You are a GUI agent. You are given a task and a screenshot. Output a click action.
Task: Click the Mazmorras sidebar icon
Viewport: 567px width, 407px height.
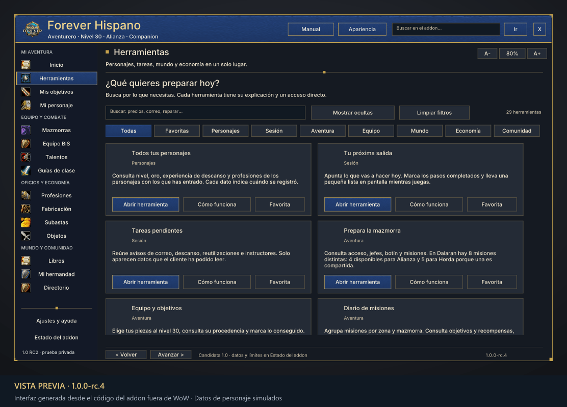coord(25,130)
